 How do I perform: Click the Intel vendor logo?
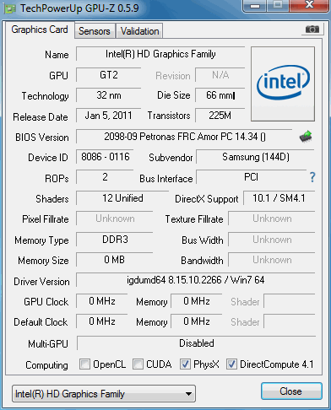283,84
